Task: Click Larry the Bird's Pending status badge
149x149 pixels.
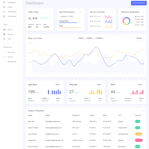Action: (139, 134)
